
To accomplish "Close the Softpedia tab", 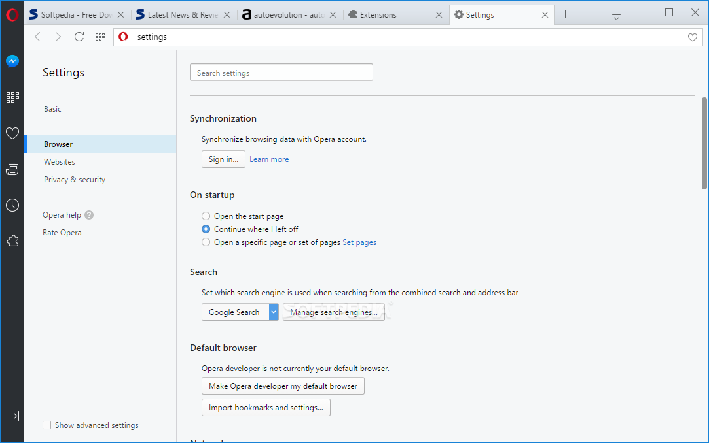I will (x=120, y=15).
